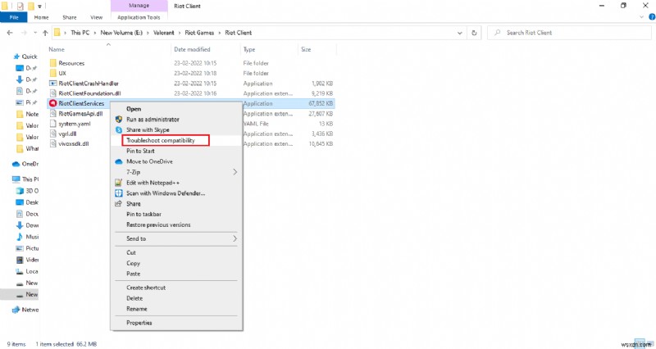Select the vivoxsdk.dll file

[x=74, y=144]
